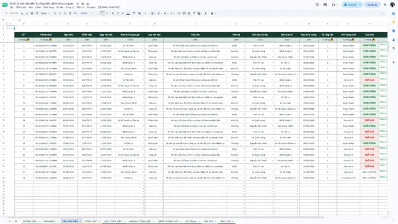Image resolution: width=398 pixels, height=224 pixels.
Task: Add a new sheet with plus button
Action: coord(10,221)
